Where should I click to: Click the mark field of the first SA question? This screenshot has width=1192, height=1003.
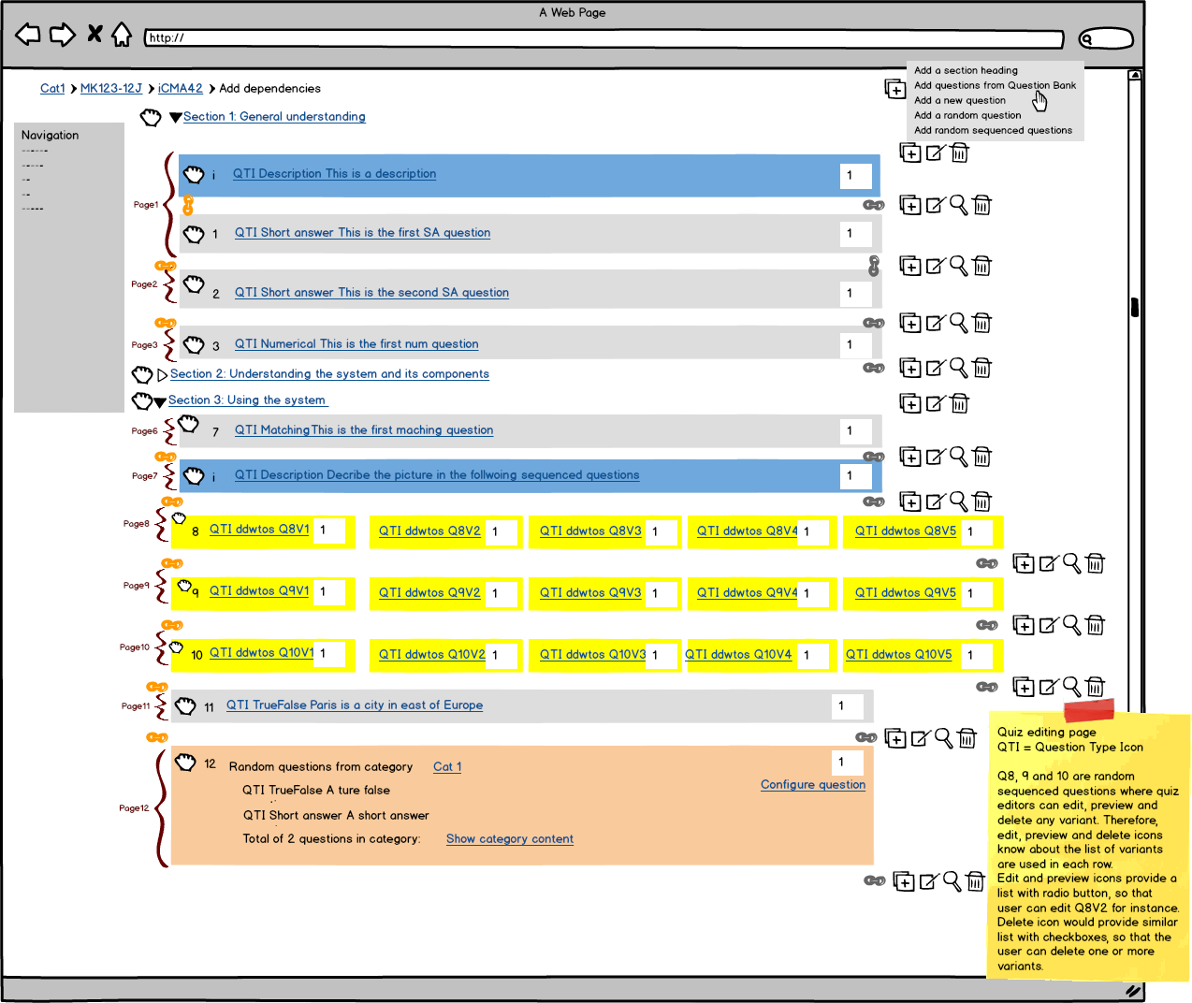[x=856, y=234]
